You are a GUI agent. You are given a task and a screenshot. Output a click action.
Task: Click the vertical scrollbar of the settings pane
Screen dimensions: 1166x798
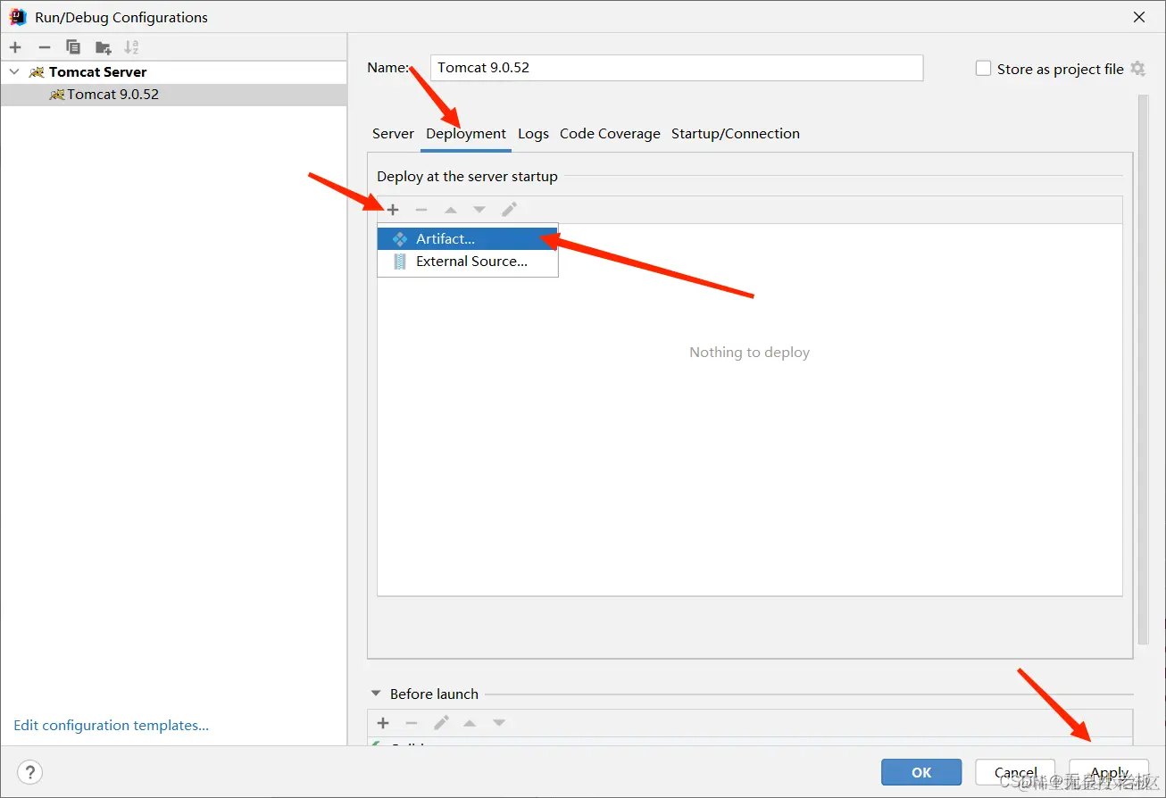pos(1144,368)
